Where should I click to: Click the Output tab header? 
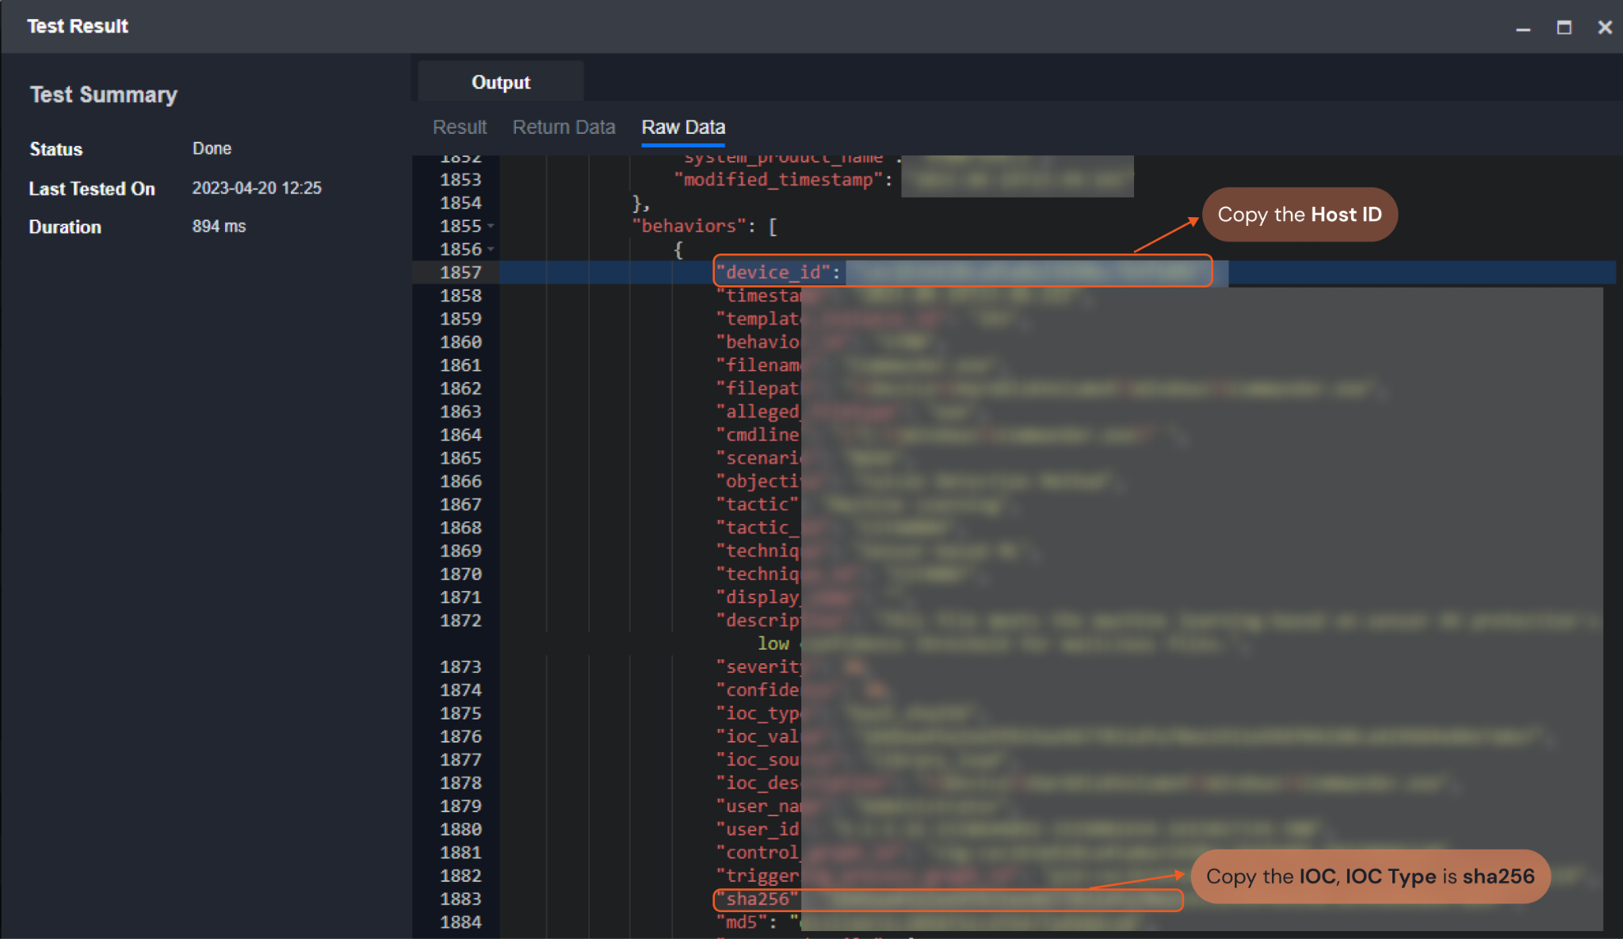click(500, 82)
